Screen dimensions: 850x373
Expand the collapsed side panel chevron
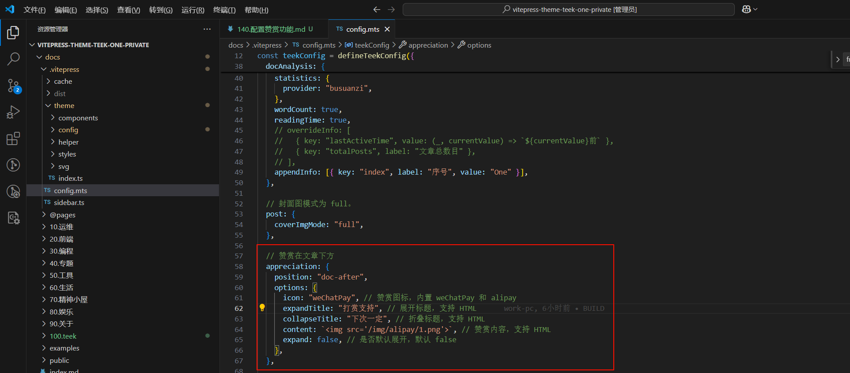[837, 59]
